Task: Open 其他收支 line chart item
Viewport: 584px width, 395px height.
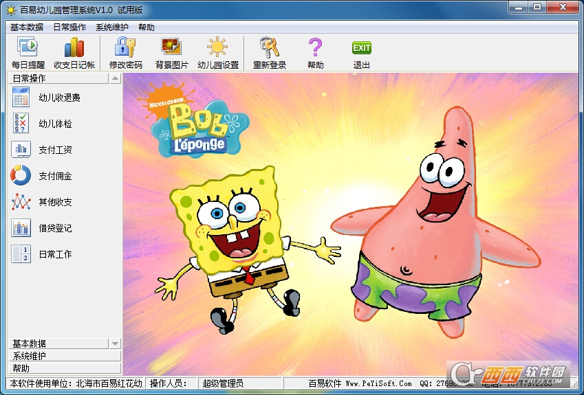Action: click(55, 202)
